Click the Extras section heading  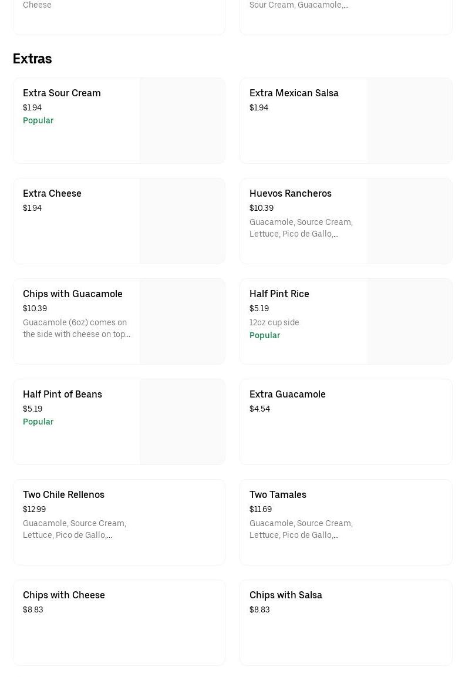[32, 59]
